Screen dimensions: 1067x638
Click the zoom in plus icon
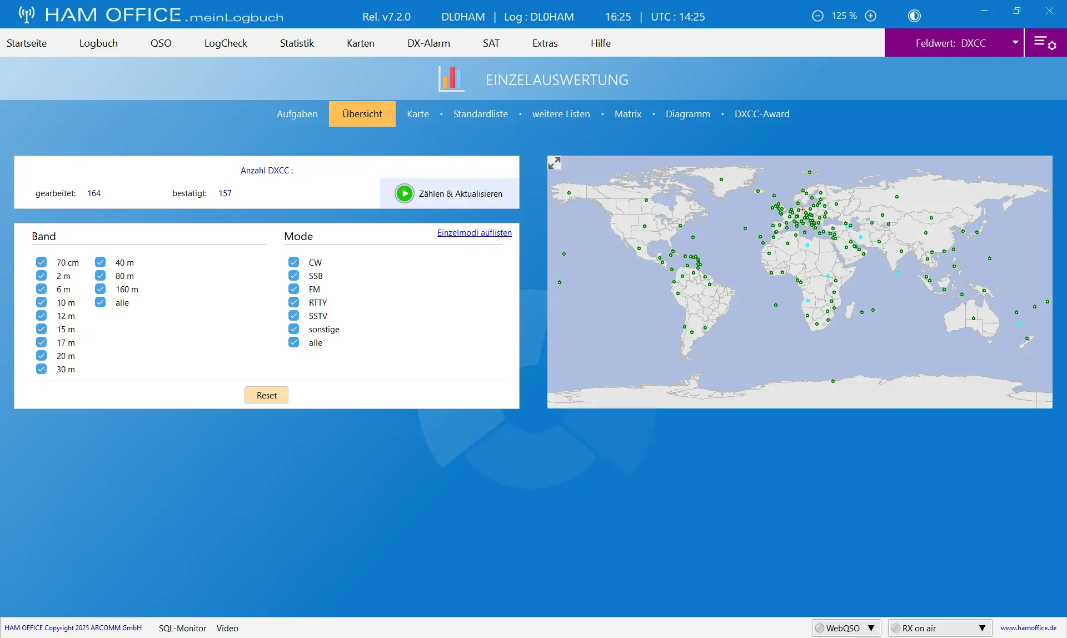pos(871,16)
